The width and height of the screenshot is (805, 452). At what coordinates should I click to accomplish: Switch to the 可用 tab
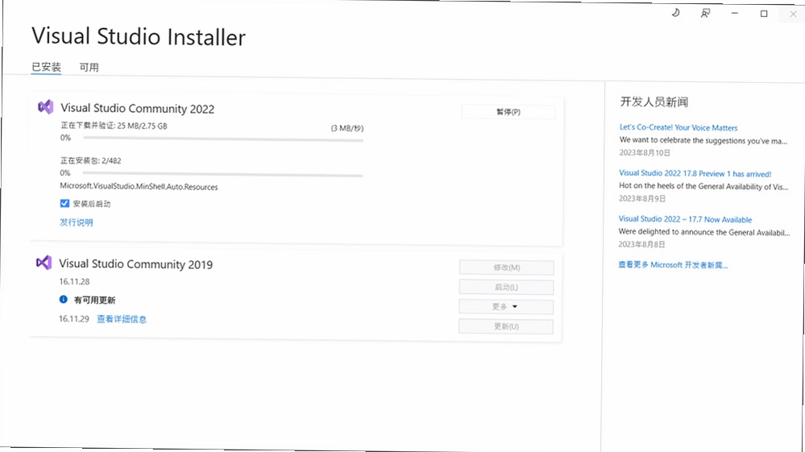(89, 67)
